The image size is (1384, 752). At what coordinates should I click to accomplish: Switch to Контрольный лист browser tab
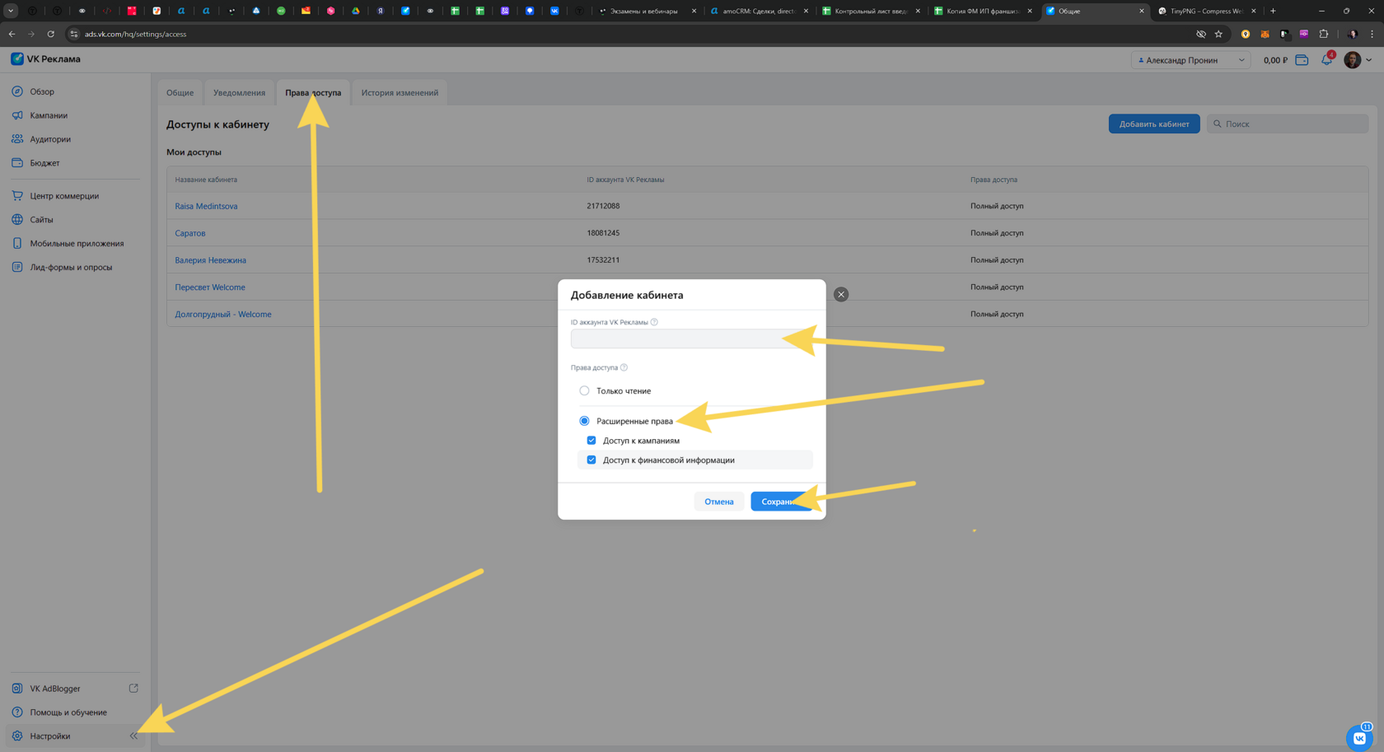[870, 11]
